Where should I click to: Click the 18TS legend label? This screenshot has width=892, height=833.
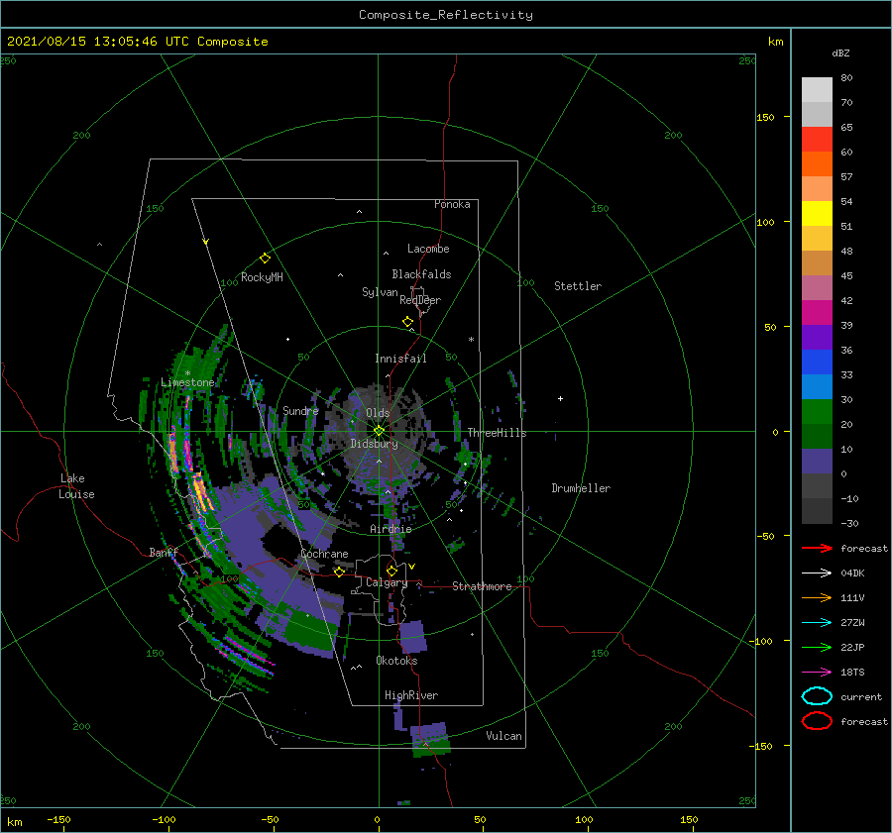point(852,673)
